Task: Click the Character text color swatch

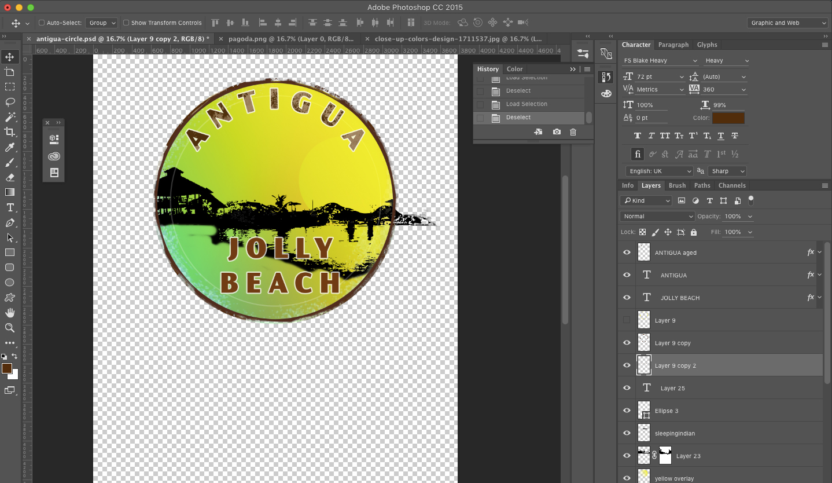Action: coord(728,118)
